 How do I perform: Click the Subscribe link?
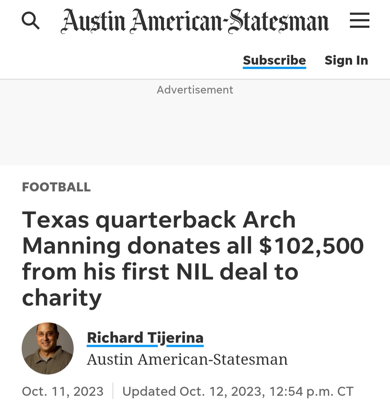click(274, 60)
